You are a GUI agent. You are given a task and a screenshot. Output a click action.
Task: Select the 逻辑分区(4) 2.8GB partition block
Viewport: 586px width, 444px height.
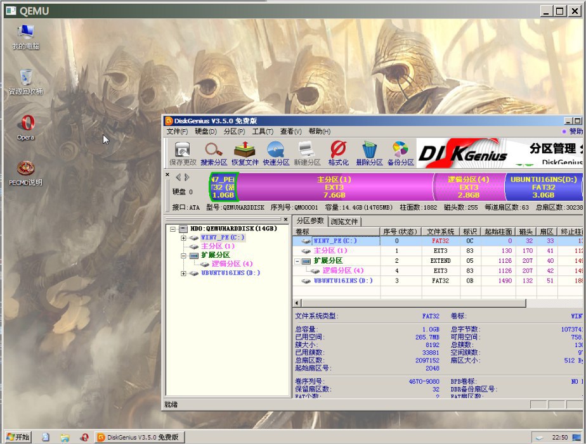469,187
